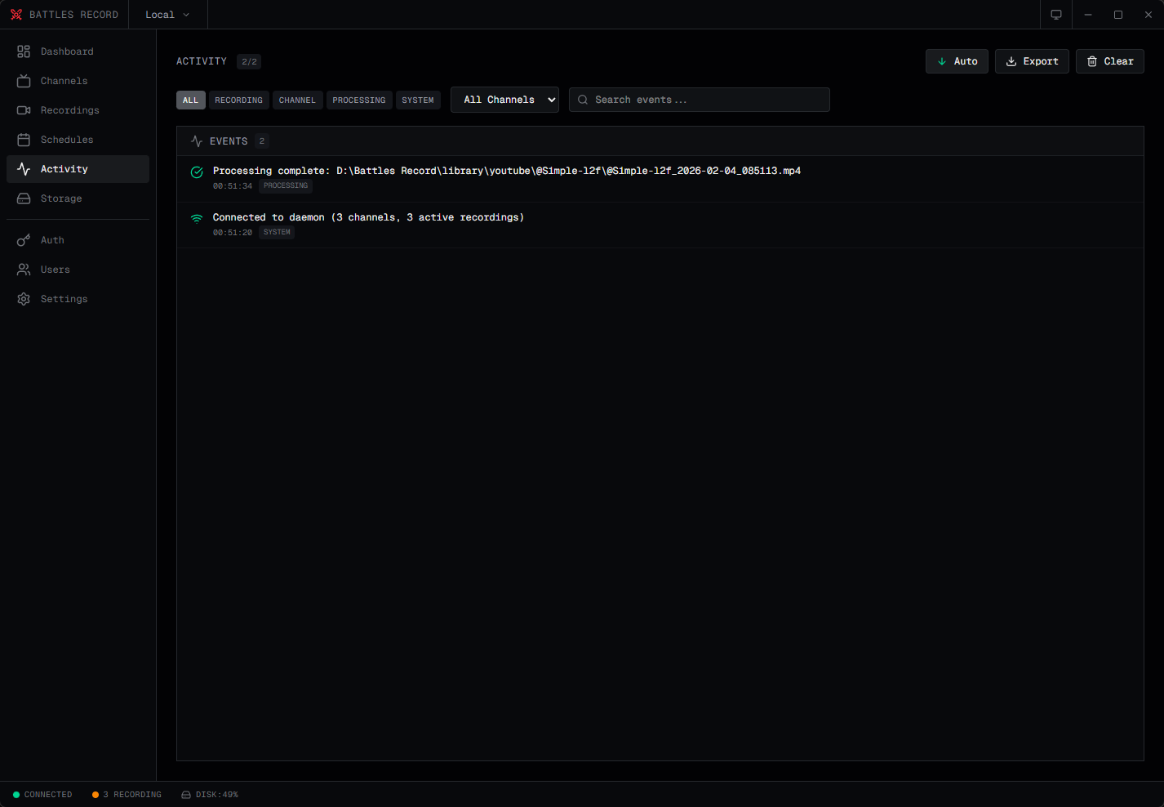Screen dimensions: 1164x807
Task: Enable the RECORDING event filter
Action: (x=238, y=99)
